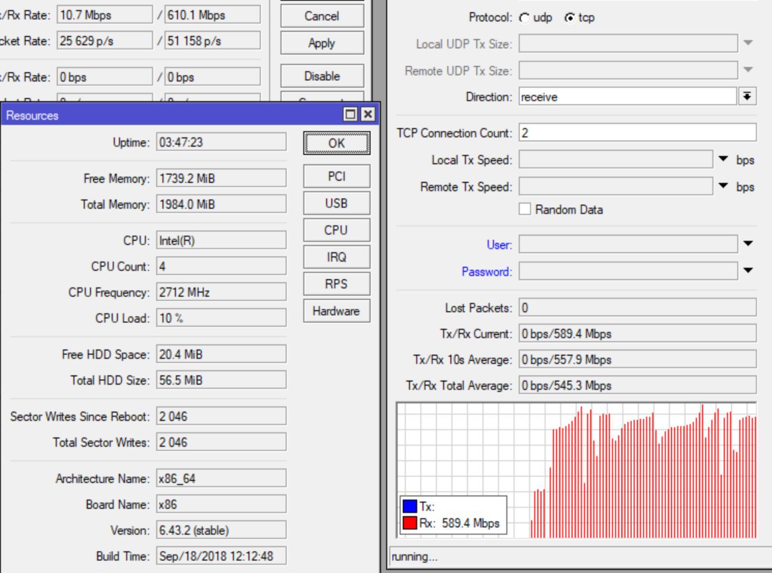772x573 pixels.
Task: Click OK in Resources window
Action: tap(337, 143)
